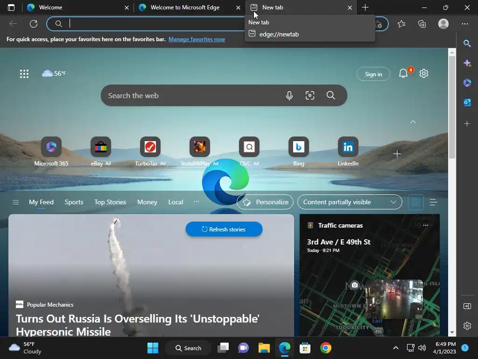The image size is (478, 359).
Task: Open Microsoft 365 icon in sidebar
Action: pyautogui.click(x=467, y=83)
